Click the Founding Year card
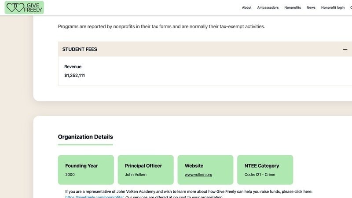The width and height of the screenshot is (352, 198). click(x=86, y=169)
